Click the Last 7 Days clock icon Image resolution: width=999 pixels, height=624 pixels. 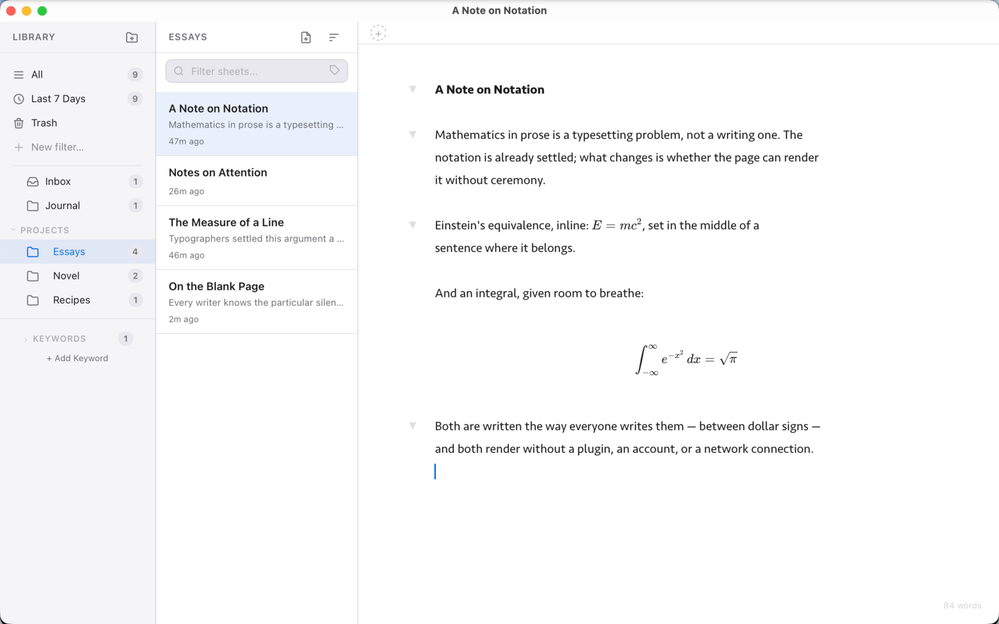pos(19,99)
